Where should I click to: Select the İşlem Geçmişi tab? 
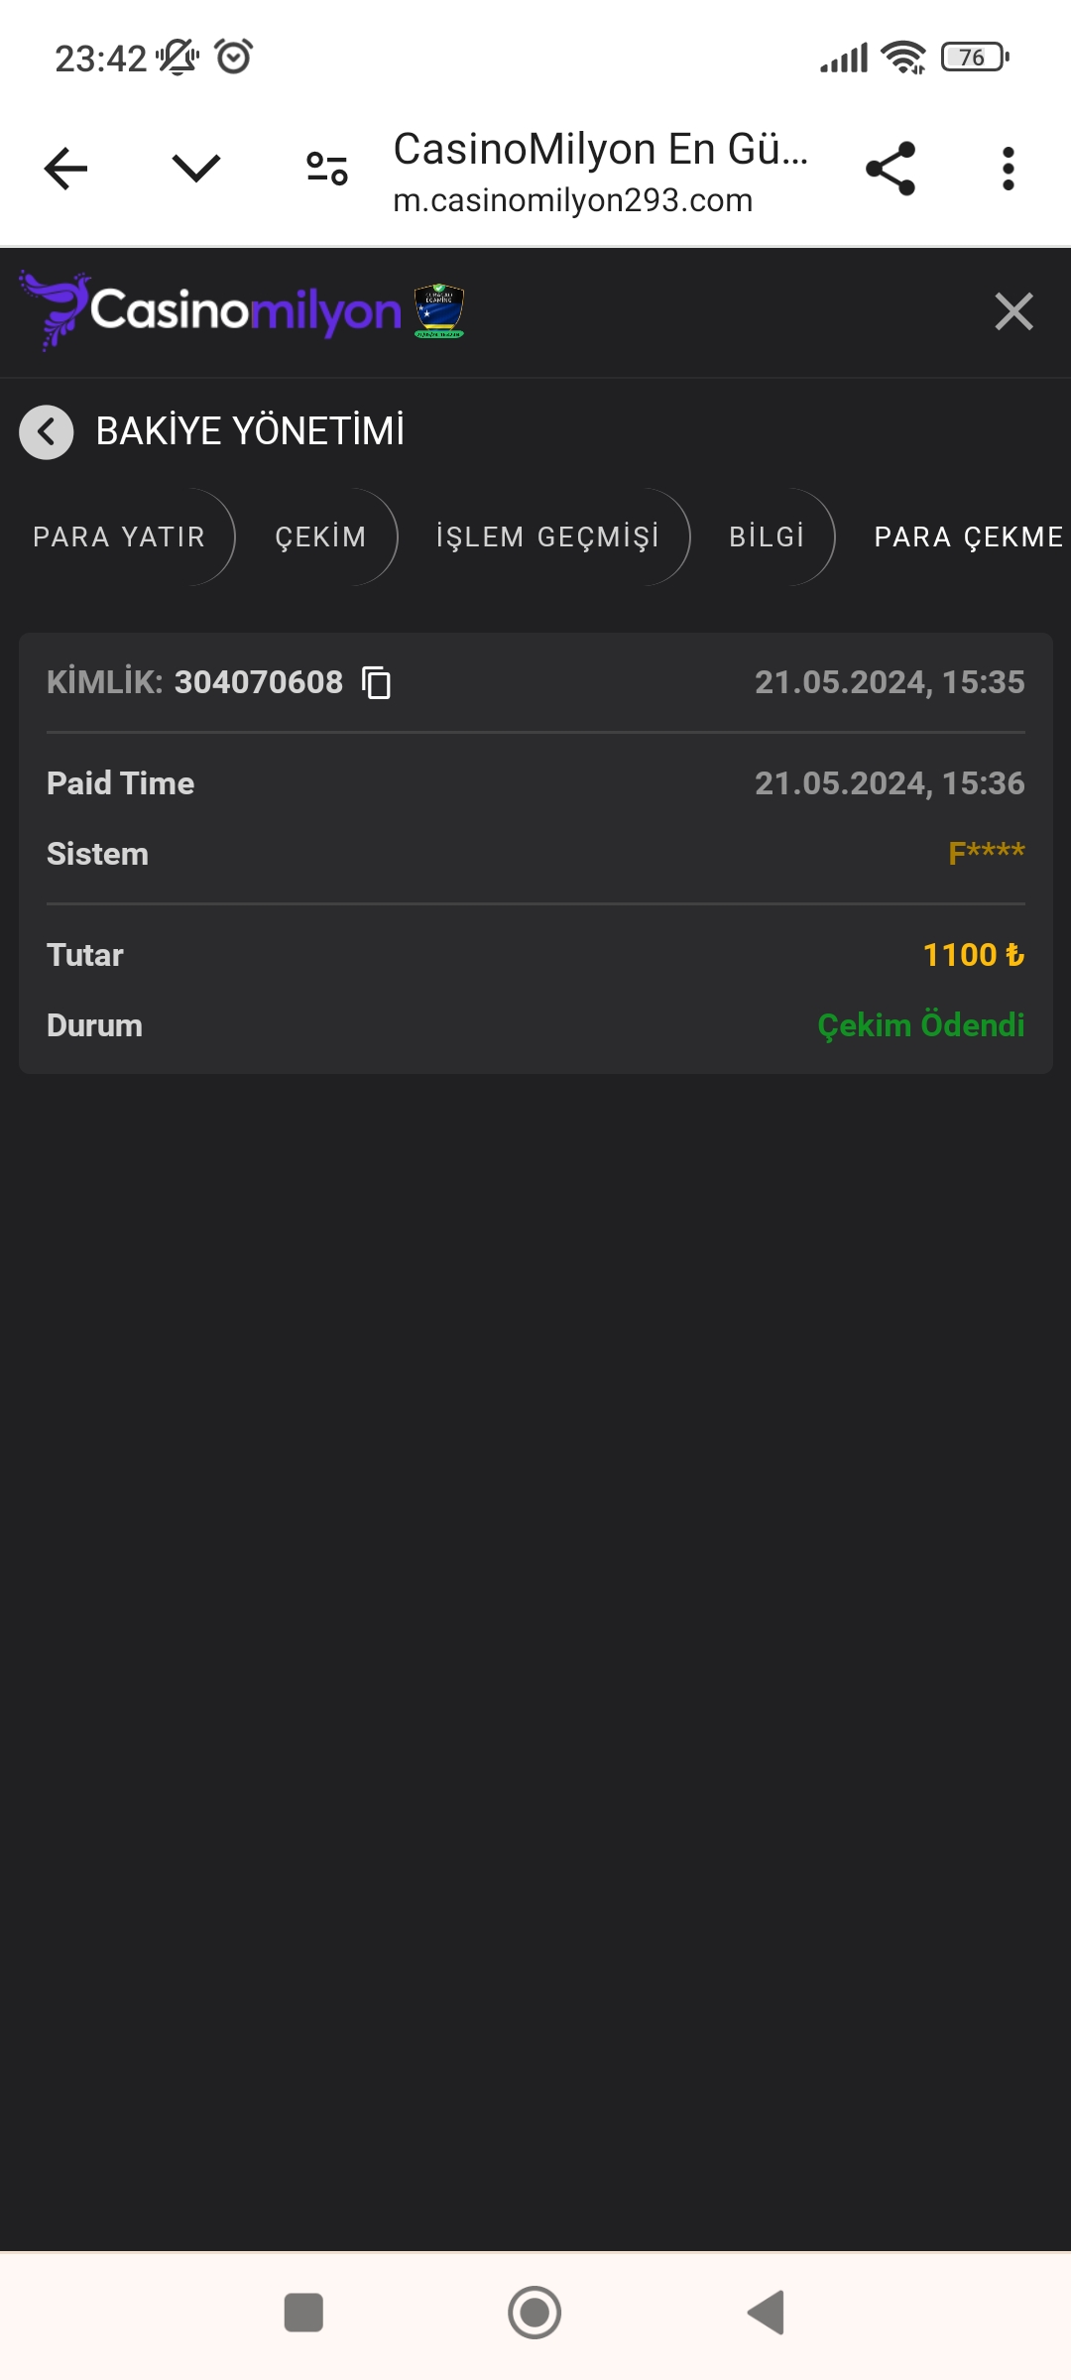547,537
